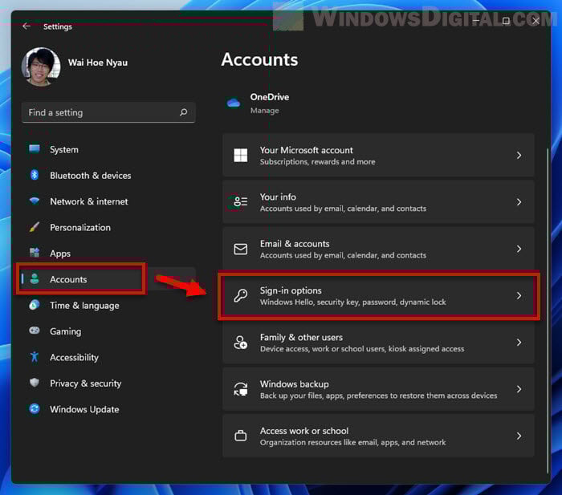
Task: Click the Settings window scrollbar
Action: click(548, 310)
